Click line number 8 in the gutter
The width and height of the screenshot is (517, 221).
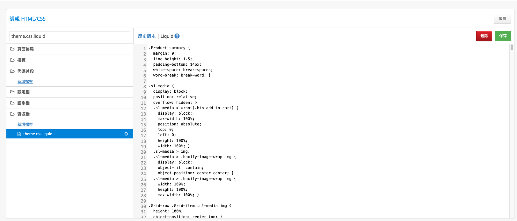tap(145, 87)
